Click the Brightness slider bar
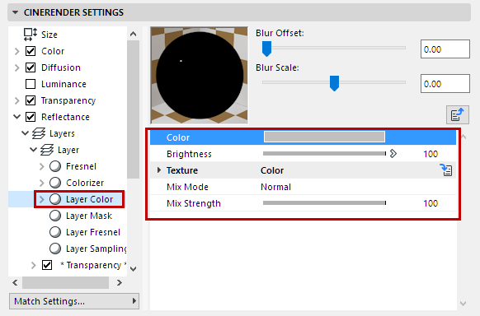480x316 pixels. tap(324, 154)
